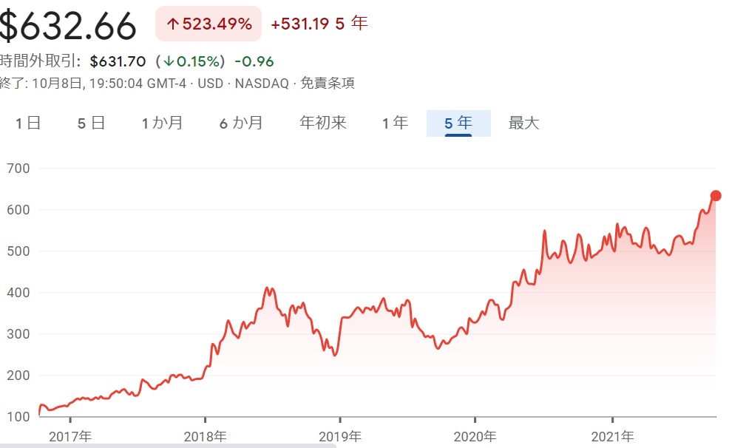Image resolution: width=729 pixels, height=448 pixels.
Task: Click the +531.19 5年 change text
Action: click(x=319, y=24)
